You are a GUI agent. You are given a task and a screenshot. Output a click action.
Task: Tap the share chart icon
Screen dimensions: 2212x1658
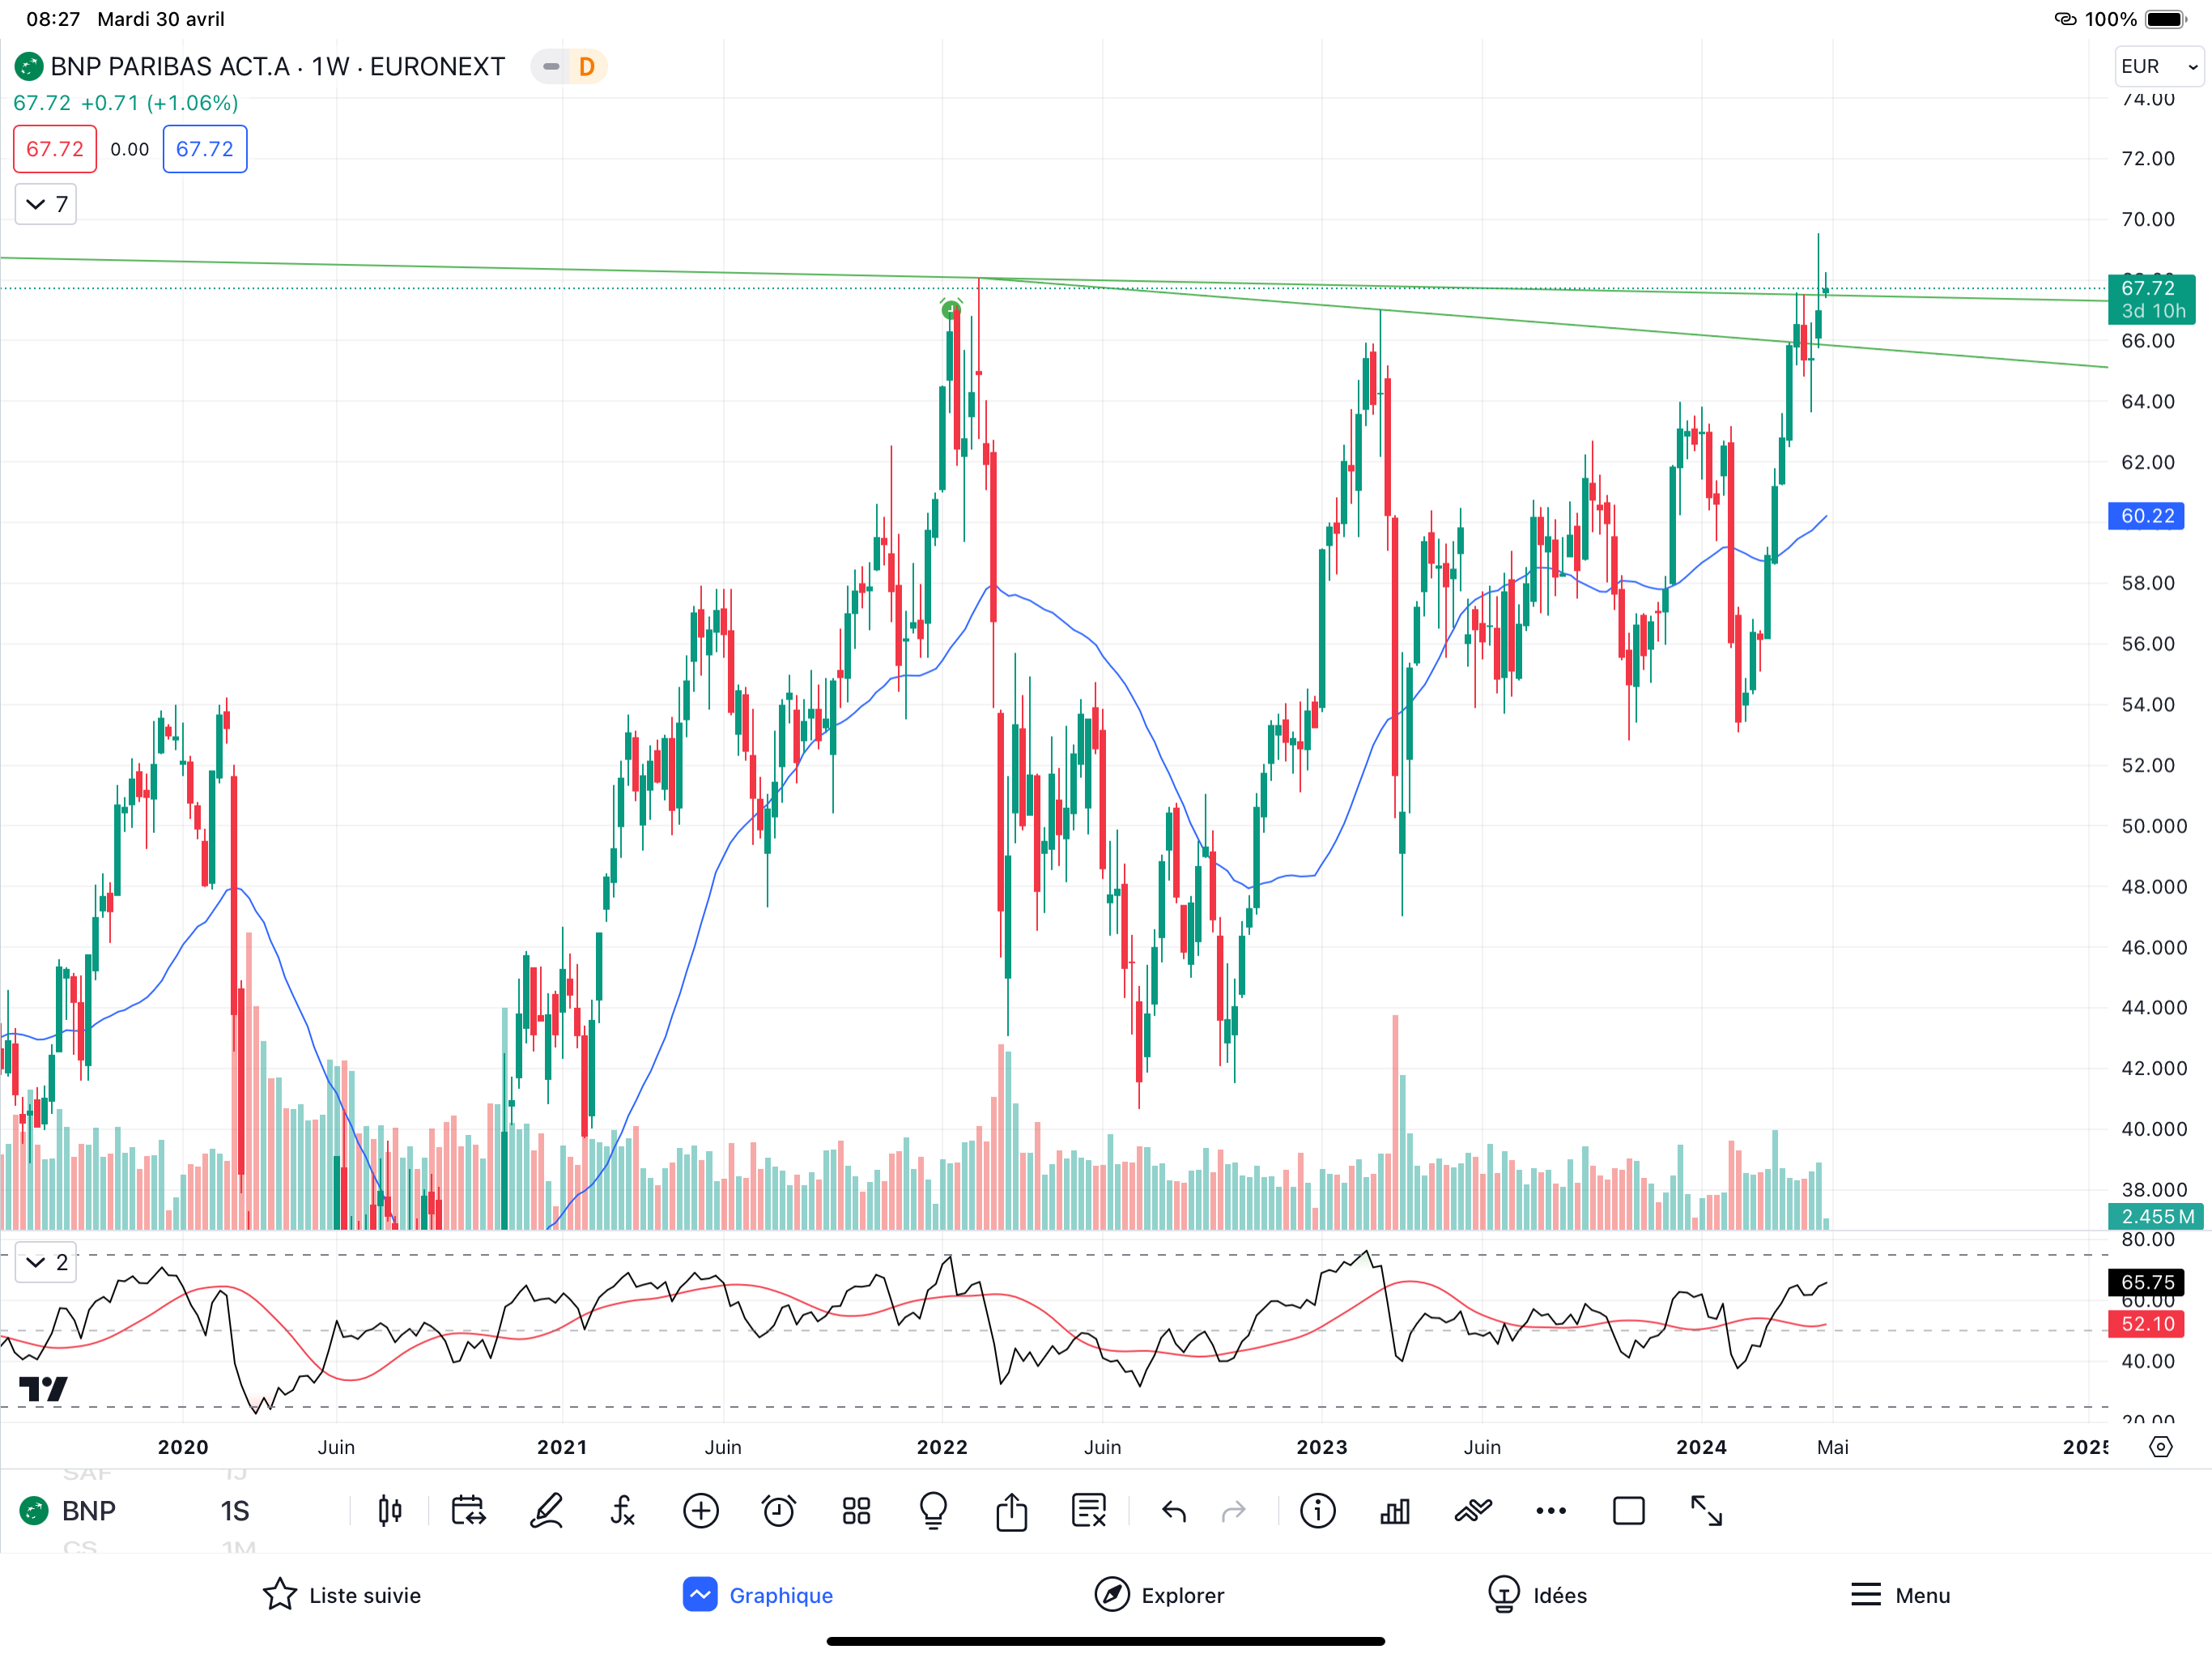pos(1011,1511)
